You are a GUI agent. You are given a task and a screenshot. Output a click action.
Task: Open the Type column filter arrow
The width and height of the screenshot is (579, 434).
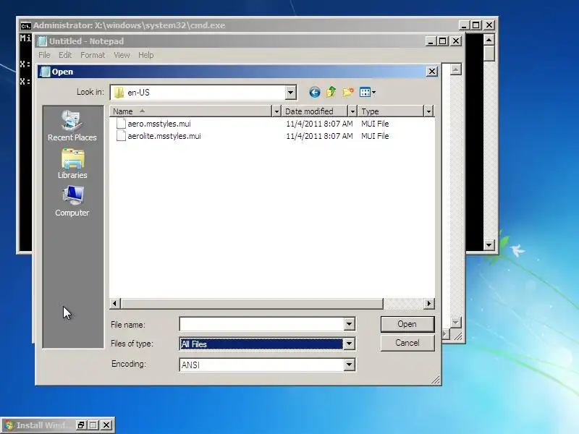tap(428, 111)
